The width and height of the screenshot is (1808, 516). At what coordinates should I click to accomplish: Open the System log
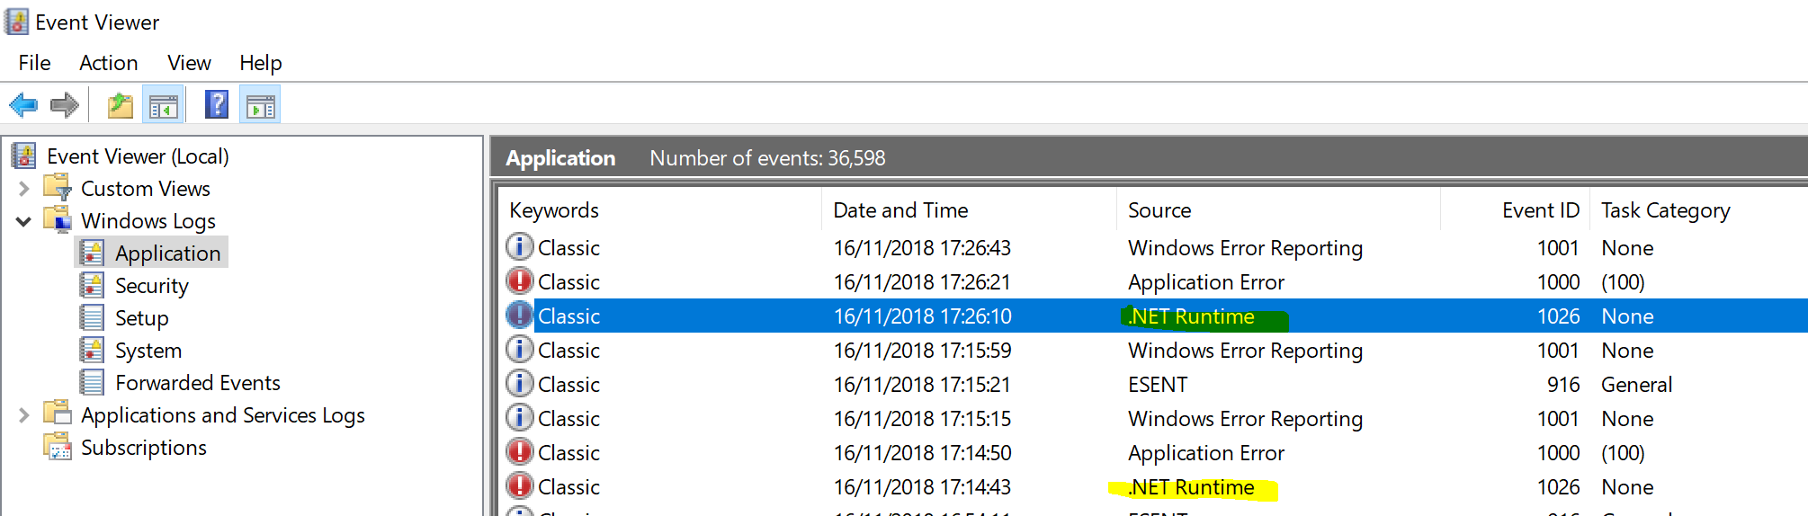point(148,351)
